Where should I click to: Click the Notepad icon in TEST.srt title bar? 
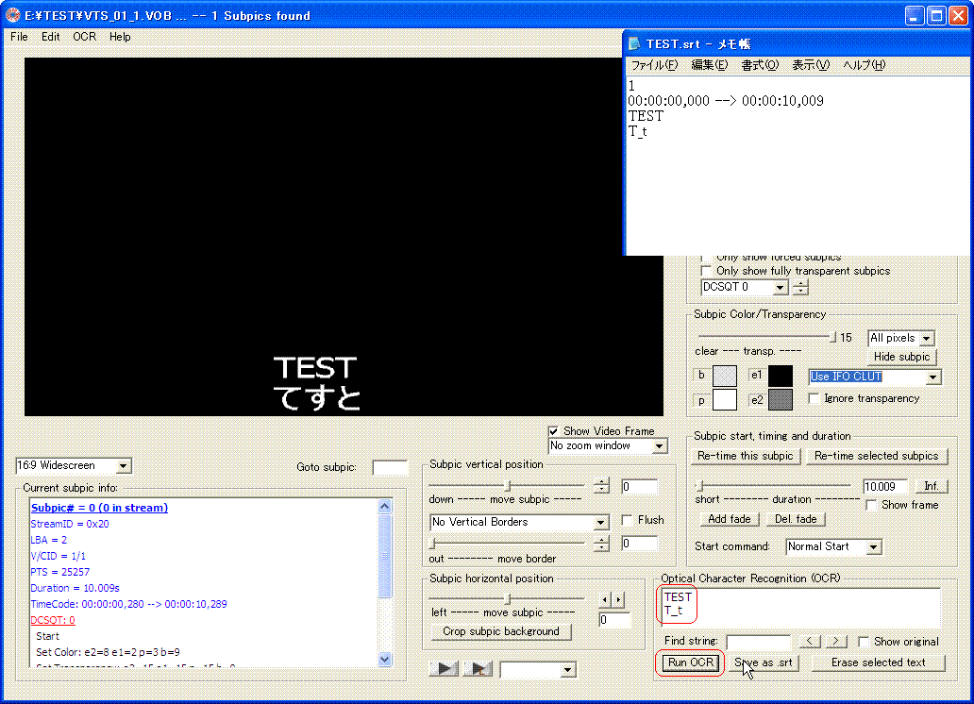tap(634, 44)
